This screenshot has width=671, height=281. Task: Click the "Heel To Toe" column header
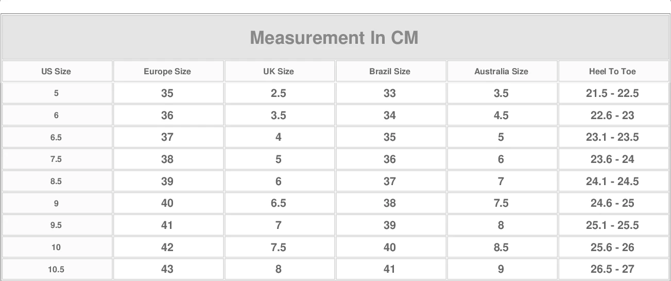click(612, 72)
